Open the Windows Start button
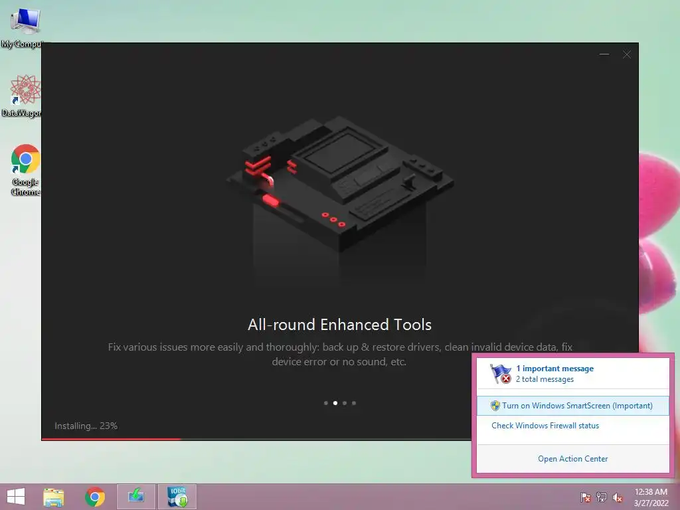Screen dimensions: 680x510 [16, 497]
